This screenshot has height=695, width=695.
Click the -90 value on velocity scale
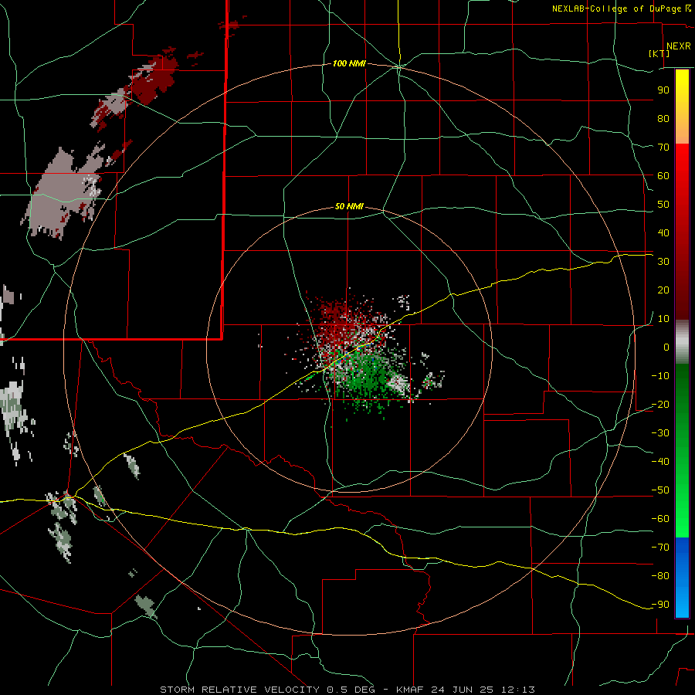(660, 604)
